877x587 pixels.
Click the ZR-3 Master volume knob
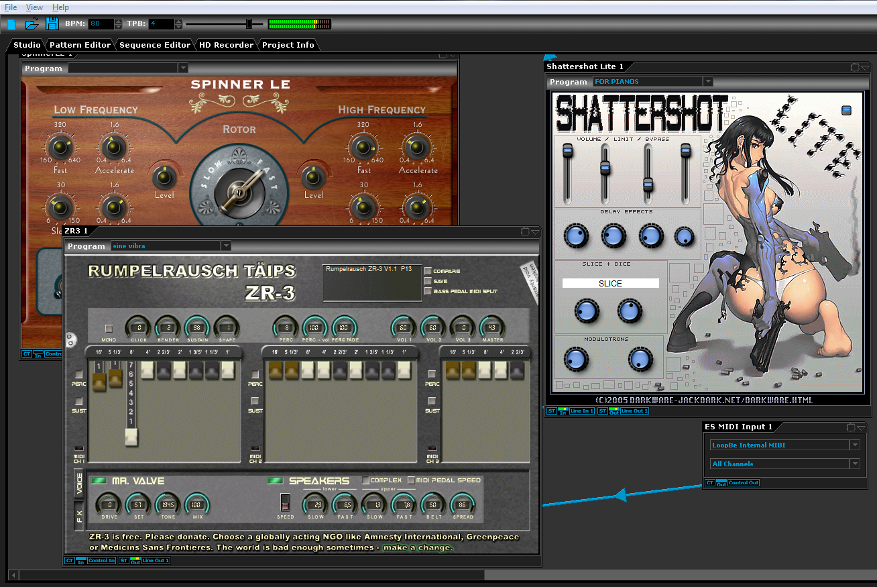[x=492, y=327]
